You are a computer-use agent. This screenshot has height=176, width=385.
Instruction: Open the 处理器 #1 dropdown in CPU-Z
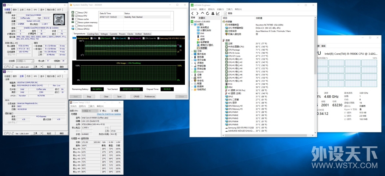(x=25, y=61)
